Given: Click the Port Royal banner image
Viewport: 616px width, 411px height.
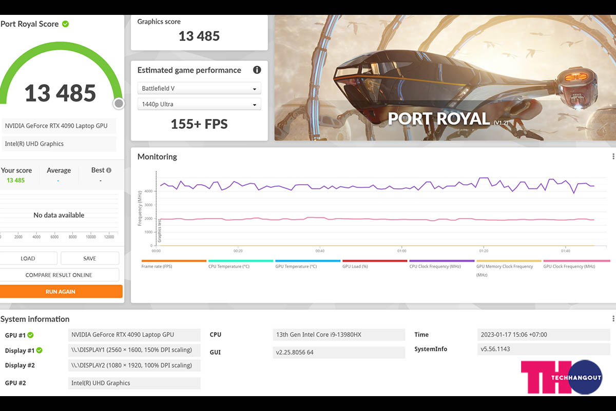Looking at the screenshot, I should click(x=445, y=77).
